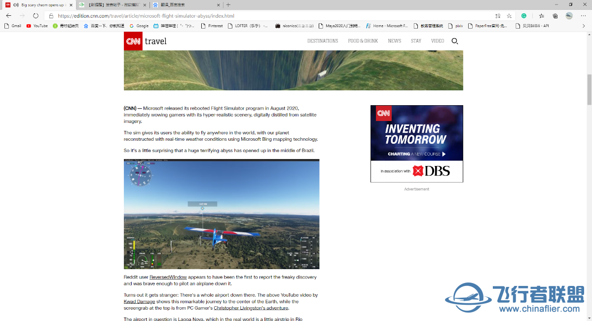Open the ReversedWindow Reddit user link
Image resolution: width=592 pixels, height=321 pixels.
[168, 278]
